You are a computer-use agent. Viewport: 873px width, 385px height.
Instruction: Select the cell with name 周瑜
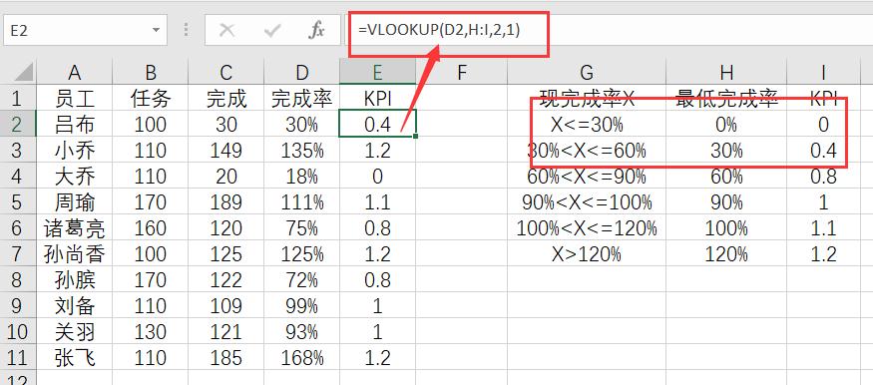click(75, 201)
